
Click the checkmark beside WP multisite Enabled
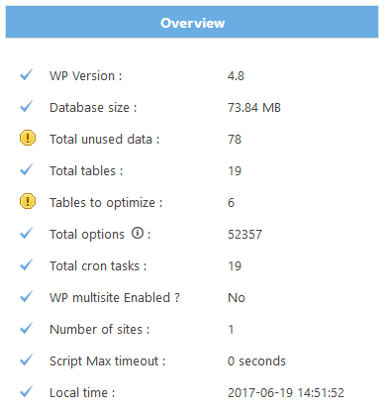pyautogui.click(x=26, y=297)
